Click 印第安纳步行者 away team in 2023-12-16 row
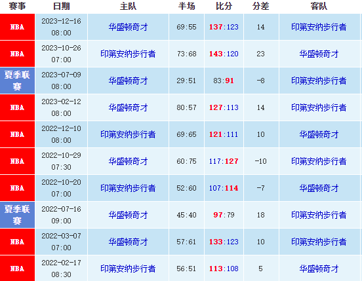The image size is (362, 281). pyautogui.click(x=319, y=27)
